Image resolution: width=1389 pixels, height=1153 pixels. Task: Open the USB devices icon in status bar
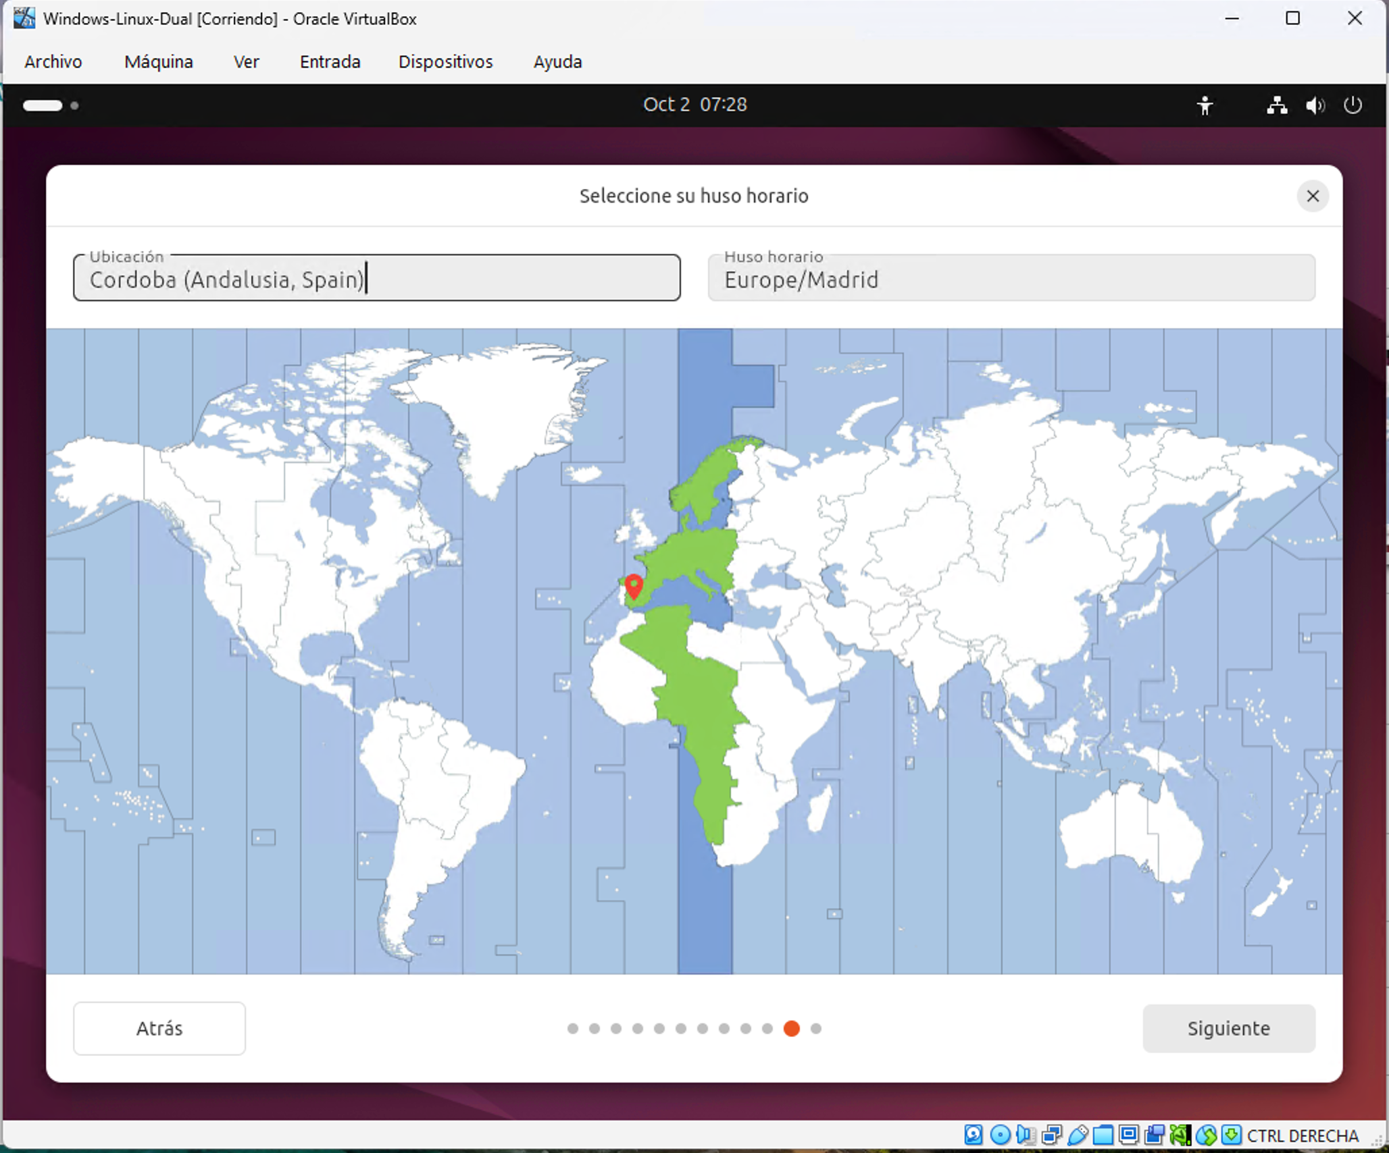coord(1078,1135)
